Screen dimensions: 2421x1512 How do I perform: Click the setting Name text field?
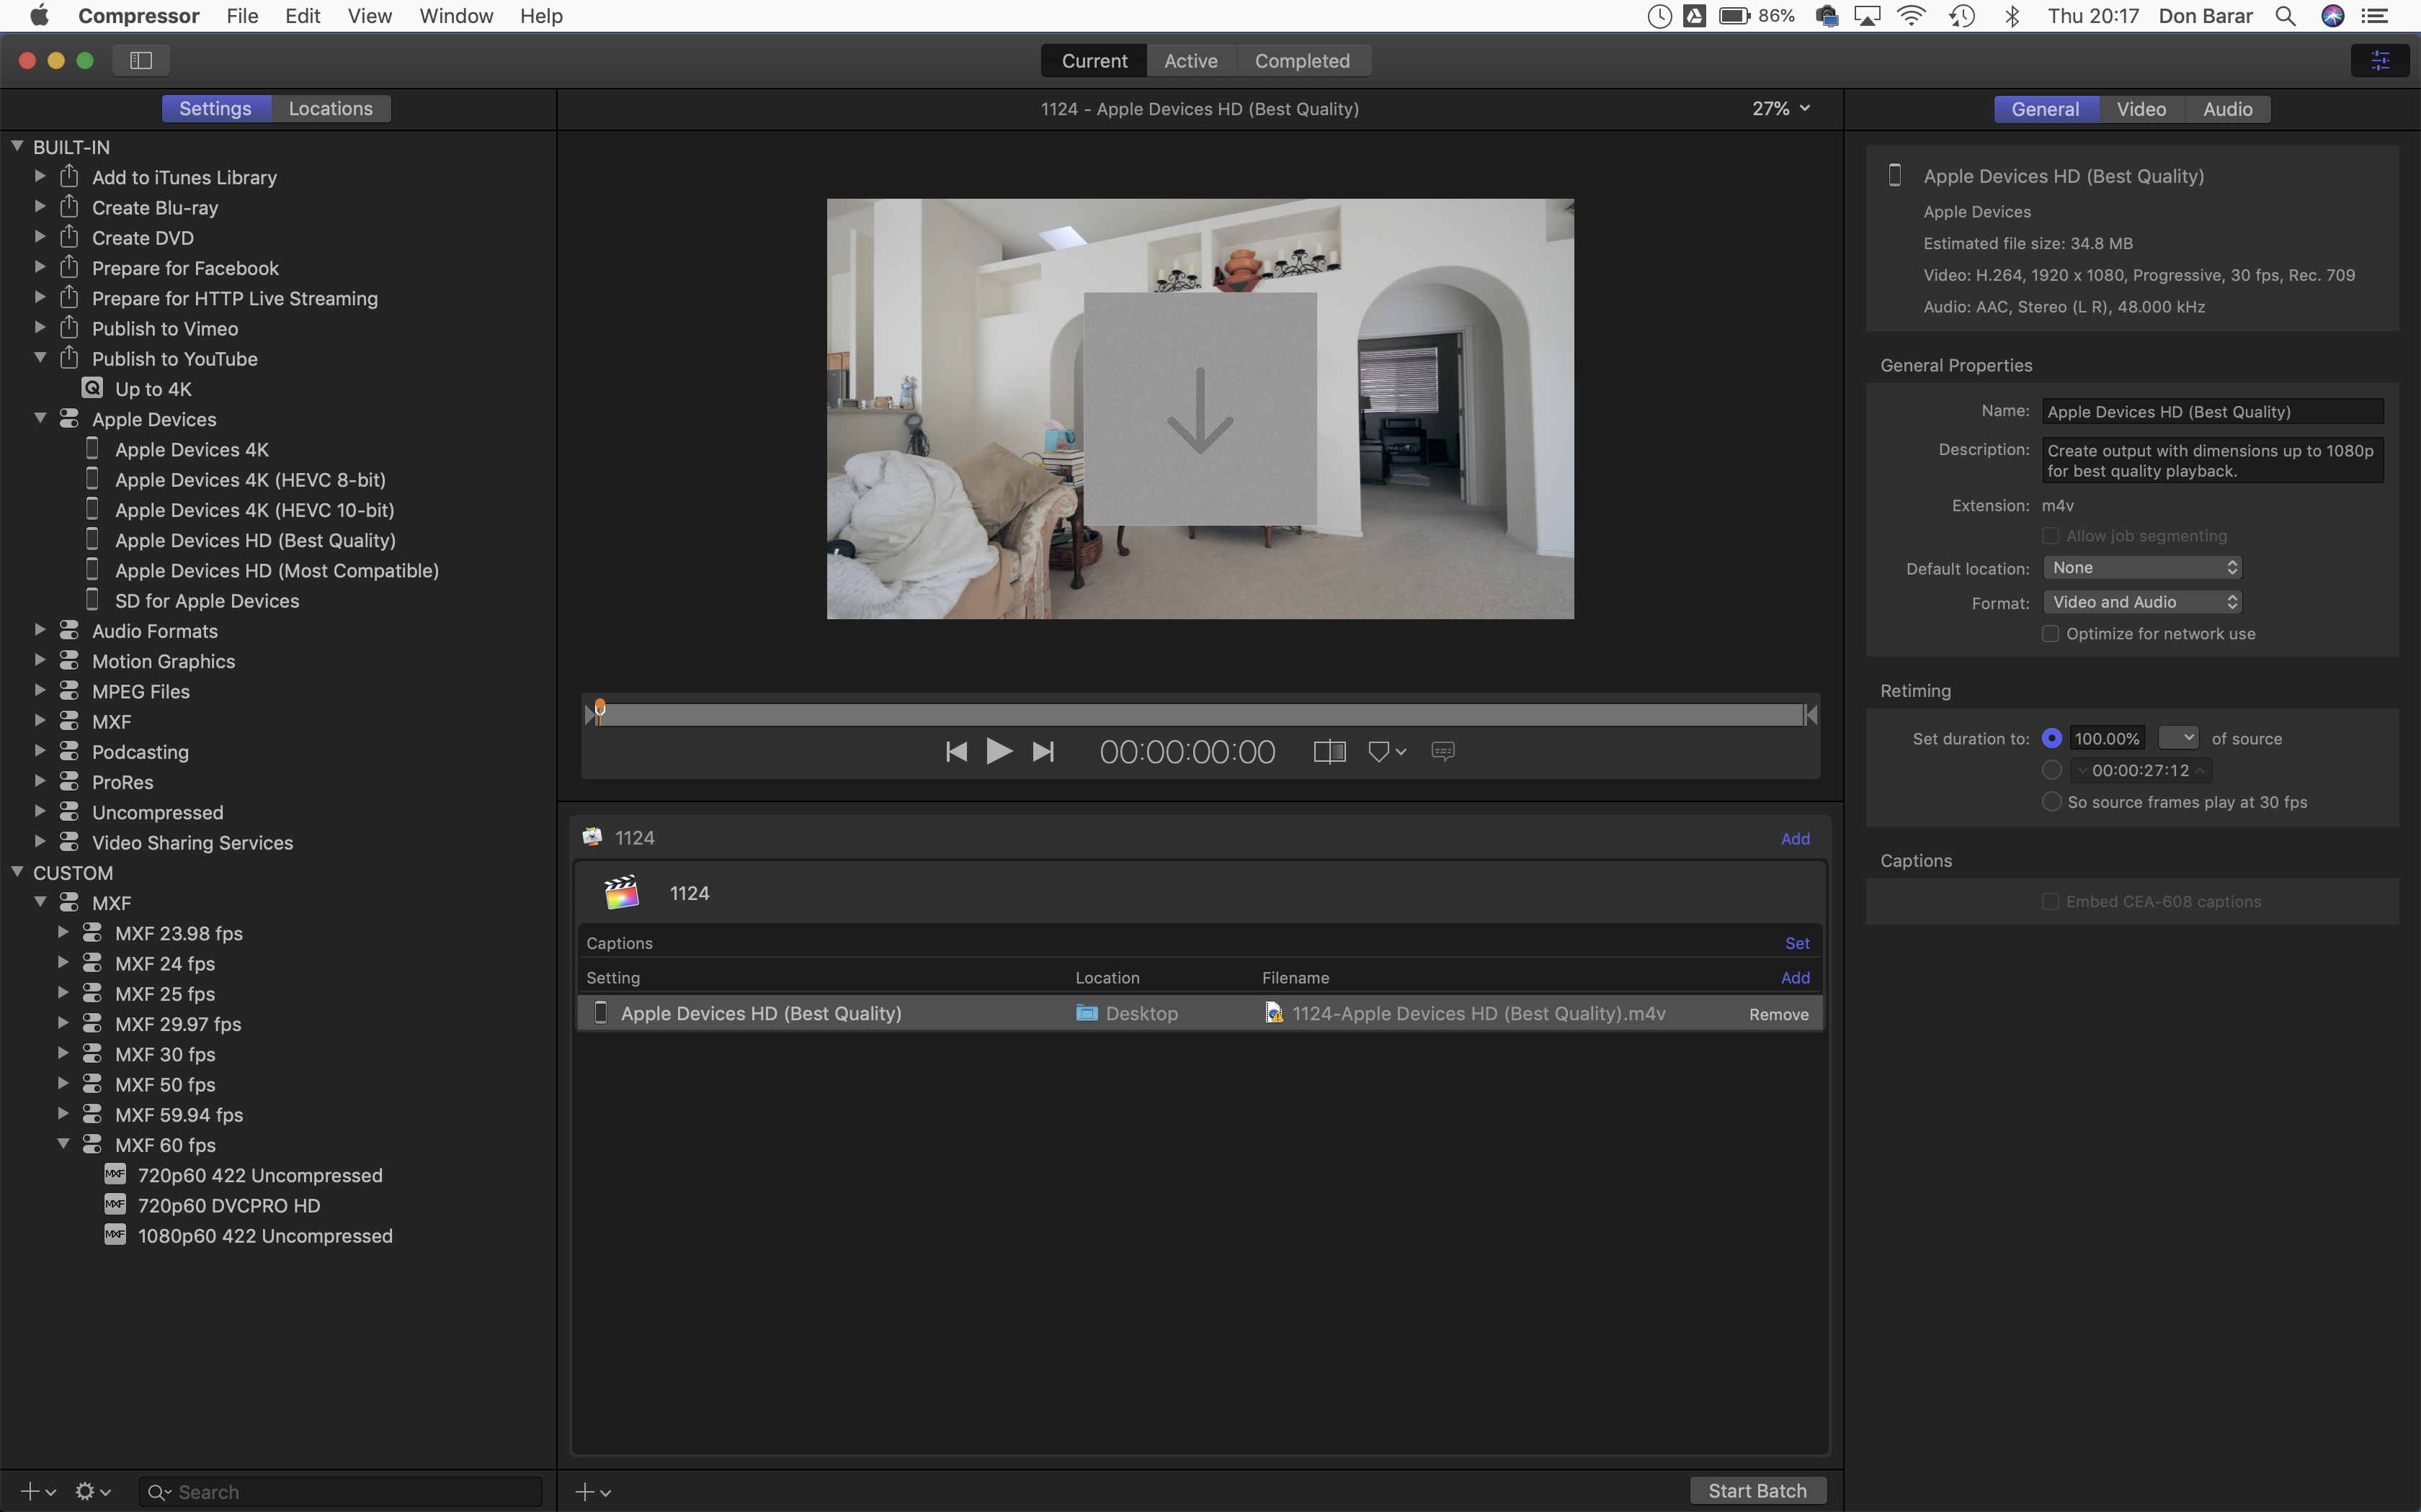[2212, 411]
